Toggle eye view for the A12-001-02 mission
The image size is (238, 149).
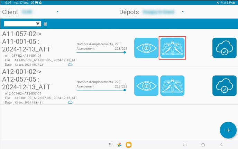[146, 86]
